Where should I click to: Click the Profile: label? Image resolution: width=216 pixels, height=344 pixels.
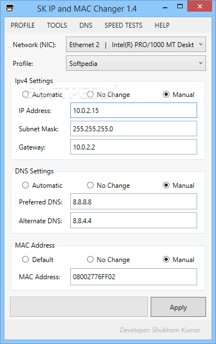[23, 64]
